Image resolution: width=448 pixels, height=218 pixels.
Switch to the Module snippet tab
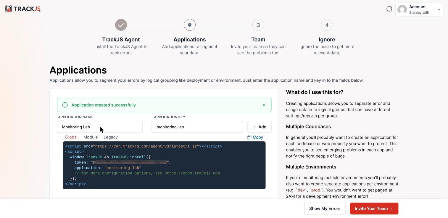click(x=91, y=137)
